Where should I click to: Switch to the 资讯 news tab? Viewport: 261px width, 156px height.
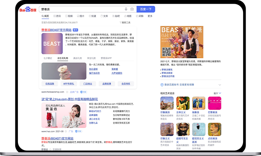click(x=57, y=16)
